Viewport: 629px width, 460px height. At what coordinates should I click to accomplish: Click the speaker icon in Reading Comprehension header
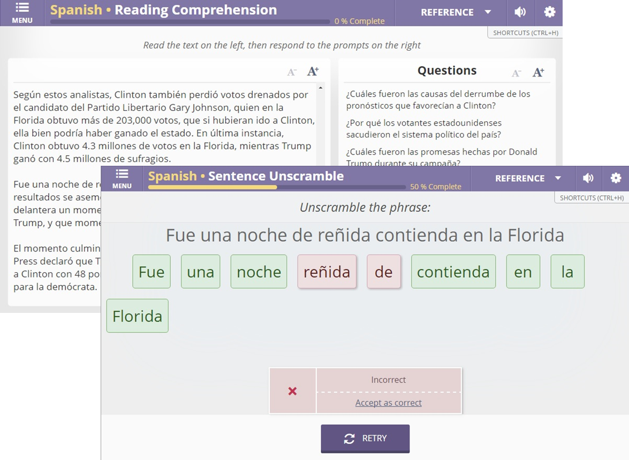point(520,12)
